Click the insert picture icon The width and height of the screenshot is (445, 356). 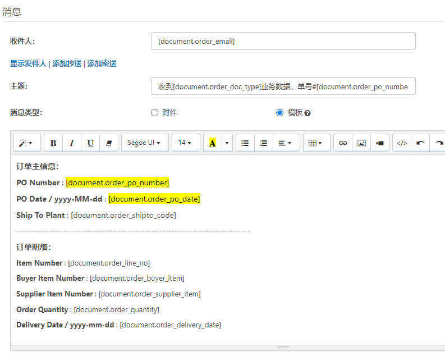point(361,143)
